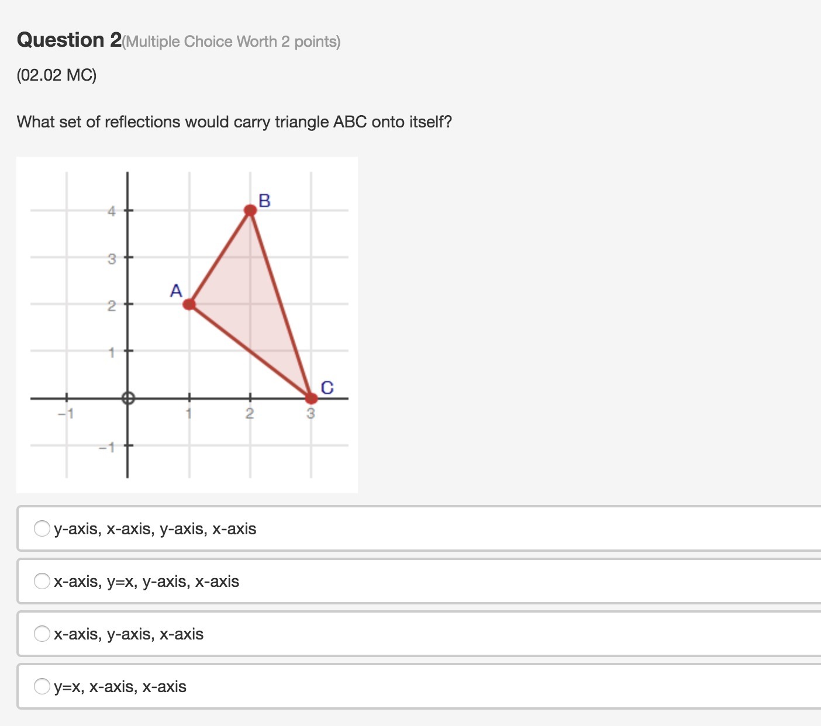Click the Question 2 heading

pos(70,40)
